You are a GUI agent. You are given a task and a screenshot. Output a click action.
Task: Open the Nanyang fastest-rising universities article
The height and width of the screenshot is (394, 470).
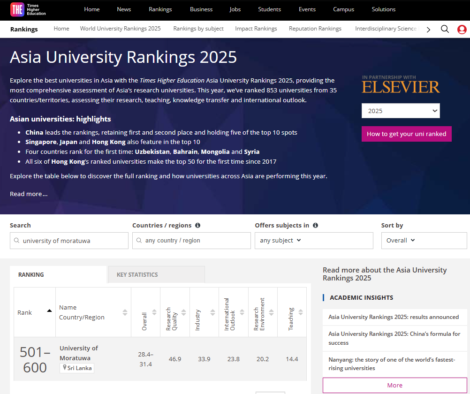[x=392, y=364]
